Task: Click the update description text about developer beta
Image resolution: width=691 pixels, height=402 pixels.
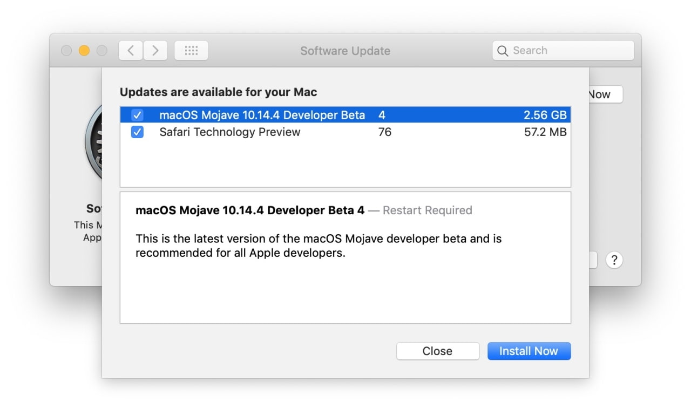Action: (x=319, y=246)
